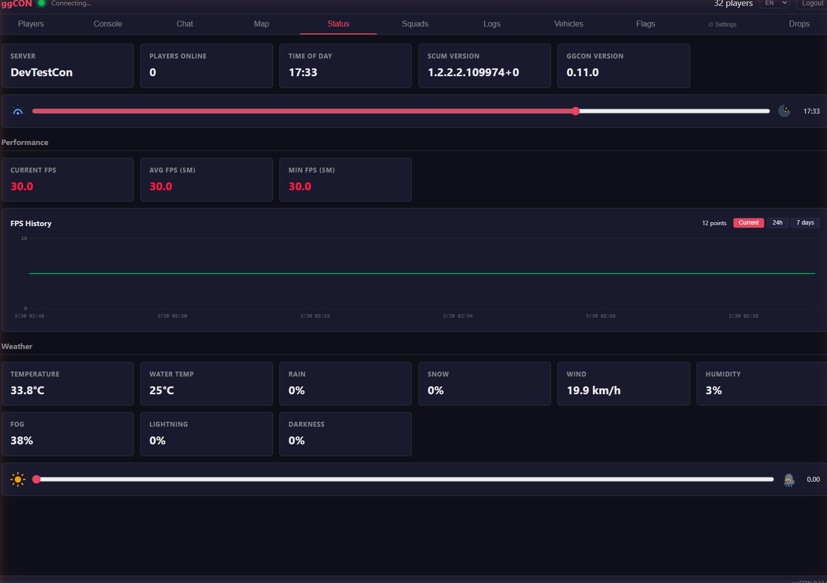The image size is (827, 583).
Task: Open the Squads tab
Action: coord(415,24)
